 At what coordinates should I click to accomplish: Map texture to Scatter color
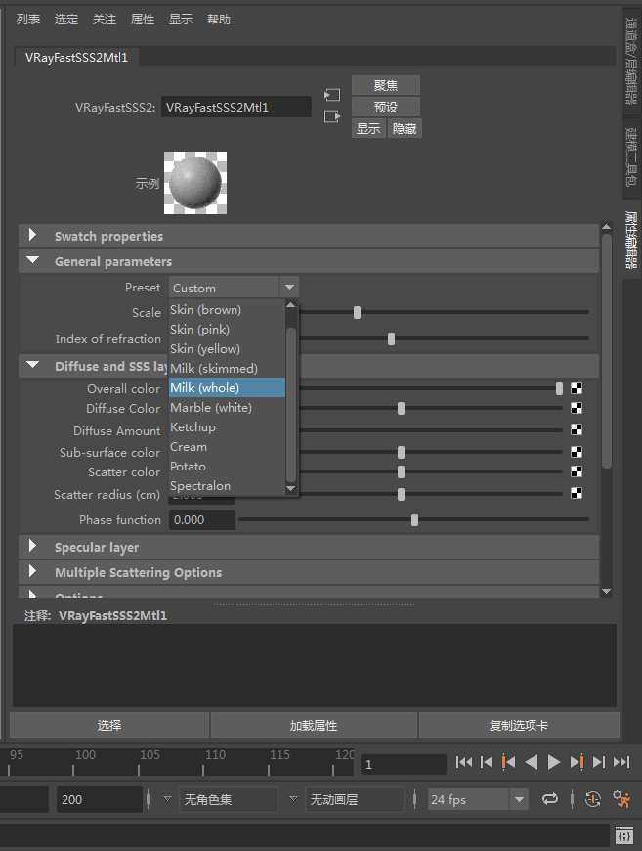577,471
